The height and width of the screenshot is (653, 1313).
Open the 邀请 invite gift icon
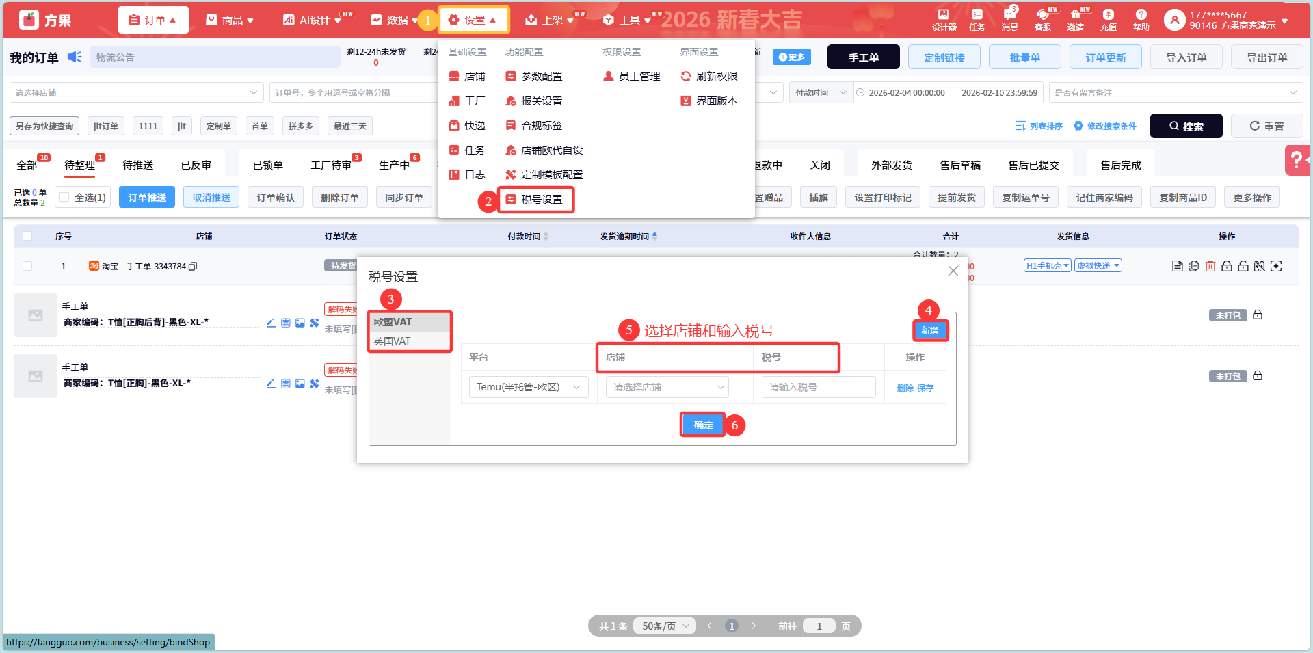click(x=1076, y=20)
